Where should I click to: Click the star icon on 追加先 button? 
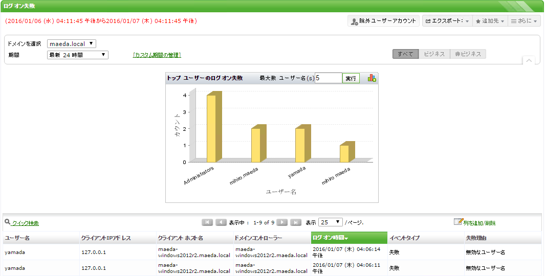pyautogui.click(x=478, y=21)
